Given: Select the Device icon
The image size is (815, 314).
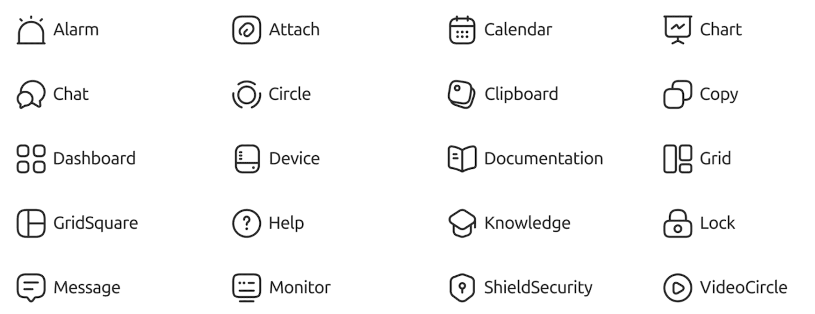Looking at the screenshot, I should 247,159.
